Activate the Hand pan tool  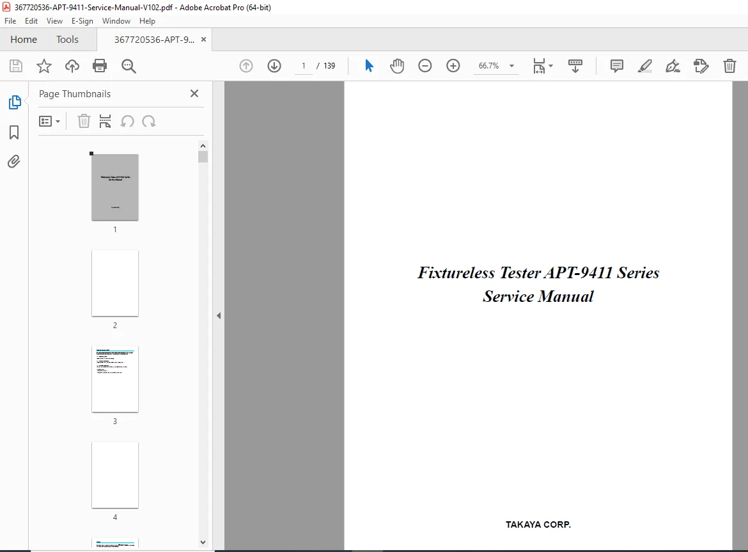397,66
